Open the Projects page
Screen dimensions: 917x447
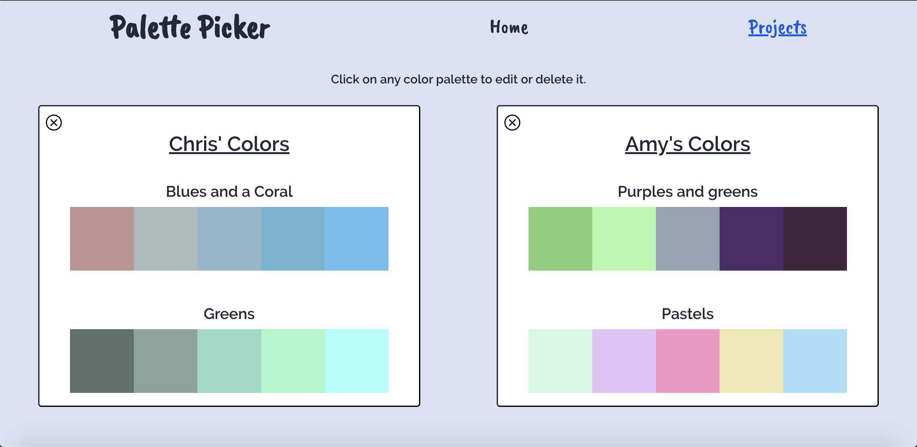tap(777, 28)
